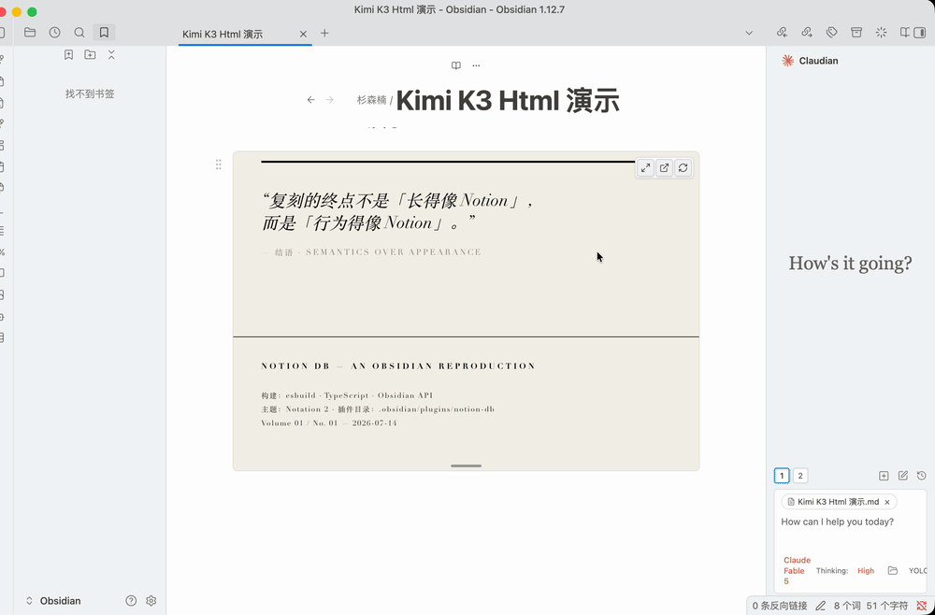The height and width of the screenshot is (615, 935).
Task: Switch to Claudian conversation tab 1
Action: click(782, 476)
